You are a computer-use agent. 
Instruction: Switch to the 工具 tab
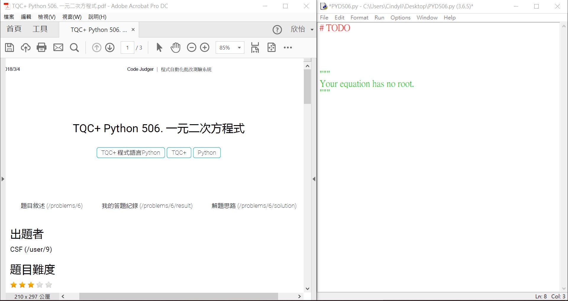tap(40, 29)
